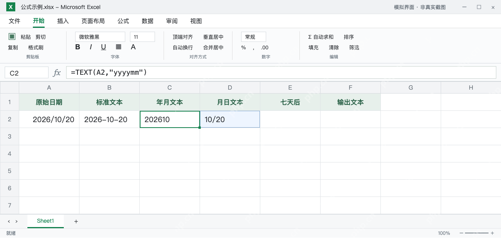Click the 复制 copy button
The image size is (501, 238).
point(13,47)
